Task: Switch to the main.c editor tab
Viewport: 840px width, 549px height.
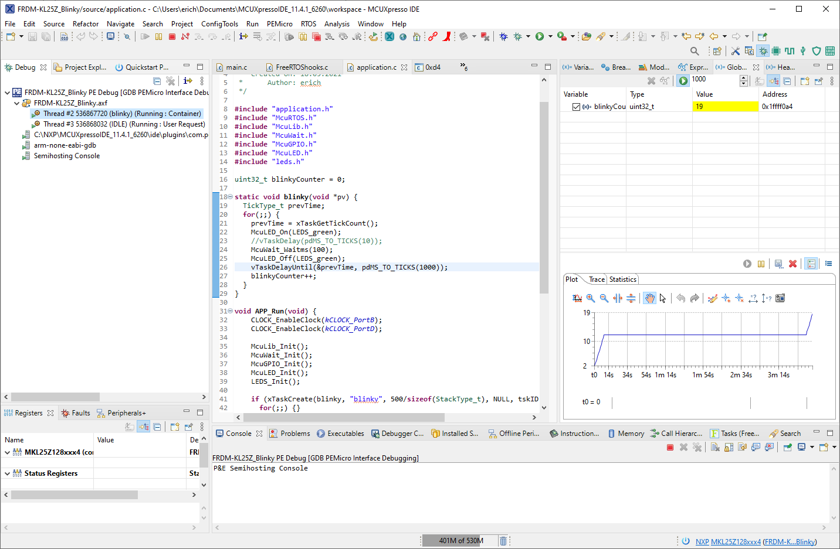Action: pos(236,67)
